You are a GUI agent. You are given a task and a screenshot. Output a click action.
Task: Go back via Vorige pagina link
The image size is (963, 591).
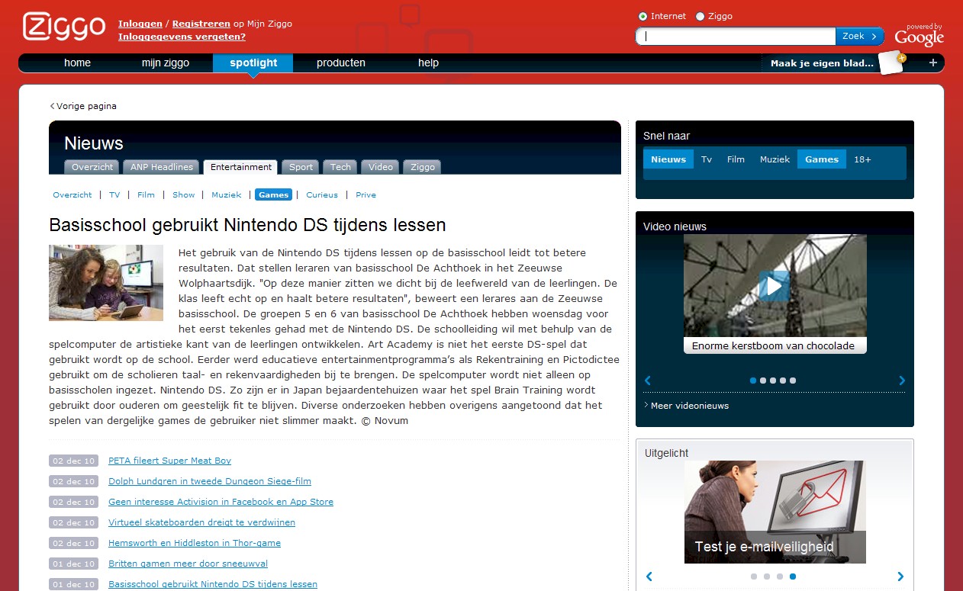[x=84, y=106]
